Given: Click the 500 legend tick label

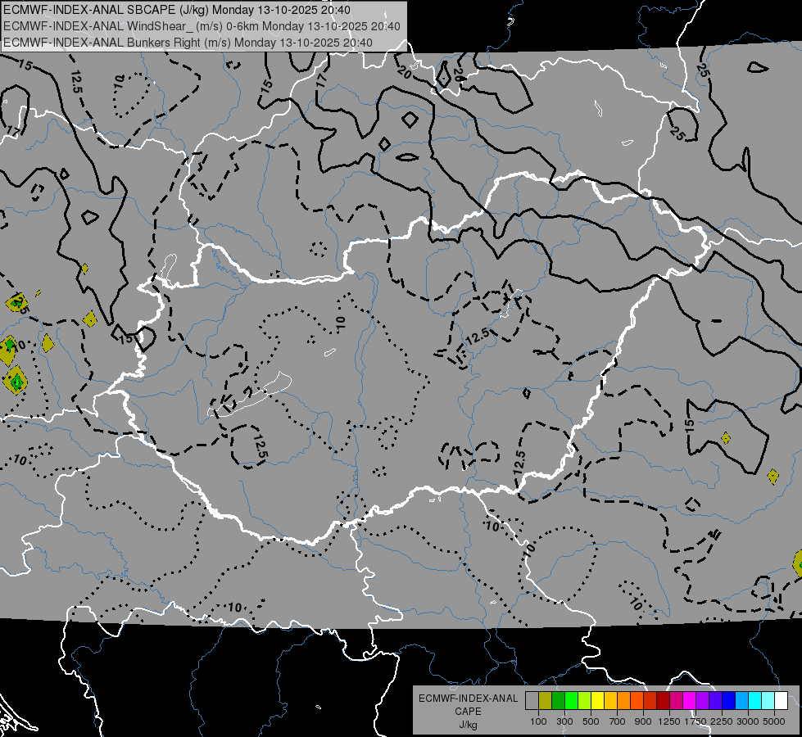Looking at the screenshot, I should coord(591,721).
